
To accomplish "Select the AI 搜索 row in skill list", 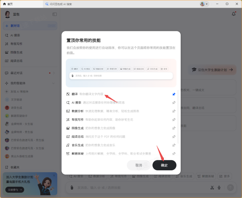I will point(121,103).
